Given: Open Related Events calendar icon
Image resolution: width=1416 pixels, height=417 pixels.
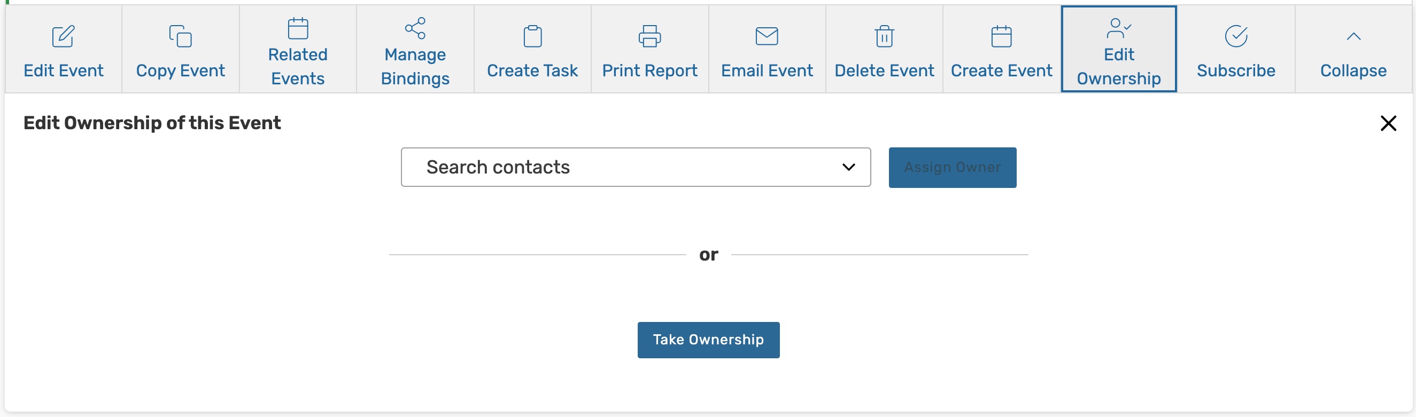Looking at the screenshot, I should point(298,28).
